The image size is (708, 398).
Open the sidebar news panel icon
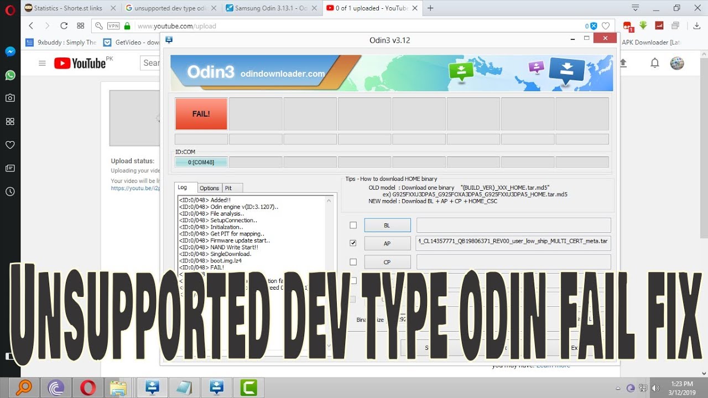point(10,168)
